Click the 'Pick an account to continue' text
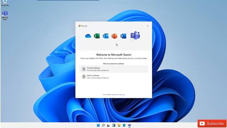 pyautogui.click(x=113, y=64)
